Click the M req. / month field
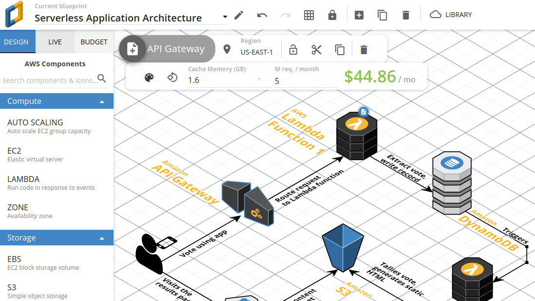535x301 pixels. tap(306, 81)
